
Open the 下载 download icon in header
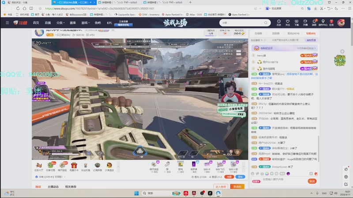pyautogui.click(x=297, y=22)
